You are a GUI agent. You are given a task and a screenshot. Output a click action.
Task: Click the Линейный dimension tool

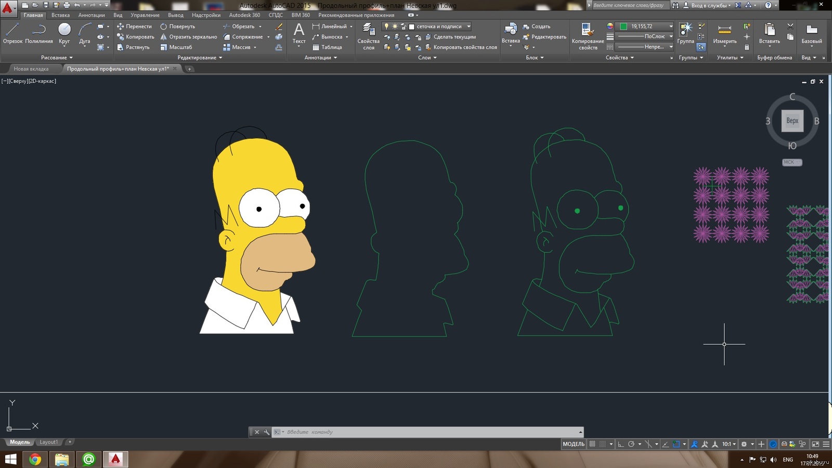329,27
